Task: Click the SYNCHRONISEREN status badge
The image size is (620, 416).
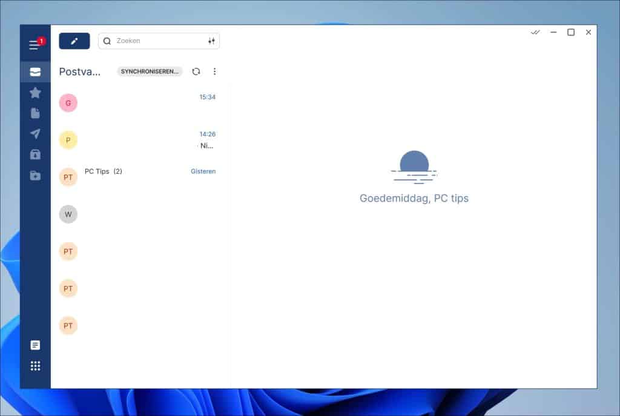Action: pyautogui.click(x=150, y=71)
